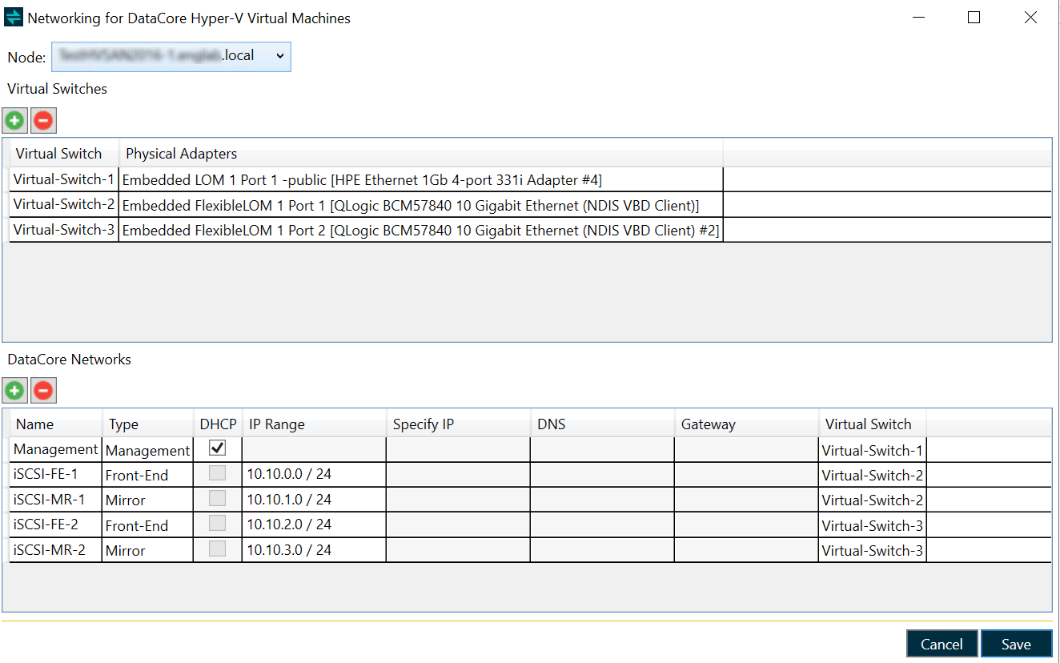The height and width of the screenshot is (663, 1060).
Task: Click IP range 10.10.1.0 / 24
Action: tap(314, 499)
